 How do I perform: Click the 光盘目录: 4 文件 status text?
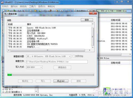82,95
